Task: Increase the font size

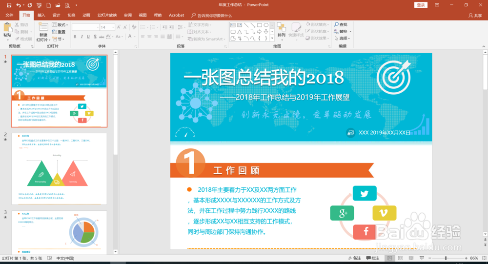Action: click(119, 27)
